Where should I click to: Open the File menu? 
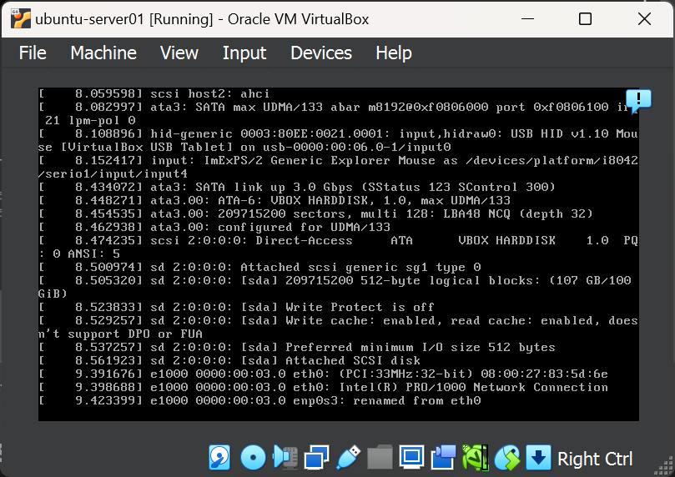(x=33, y=53)
